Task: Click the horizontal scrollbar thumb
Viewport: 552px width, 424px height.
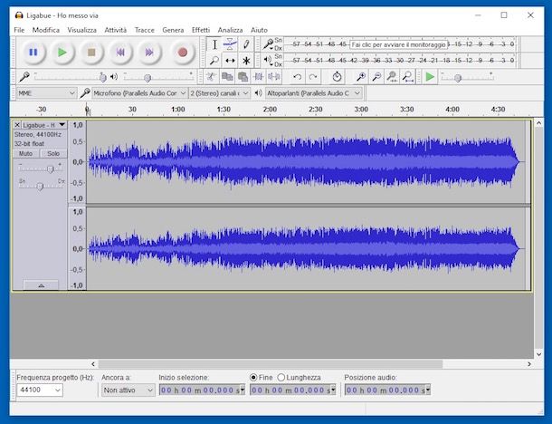Action: [271, 363]
